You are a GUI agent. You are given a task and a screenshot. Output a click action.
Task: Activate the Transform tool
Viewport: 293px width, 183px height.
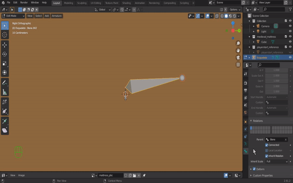click(5, 72)
